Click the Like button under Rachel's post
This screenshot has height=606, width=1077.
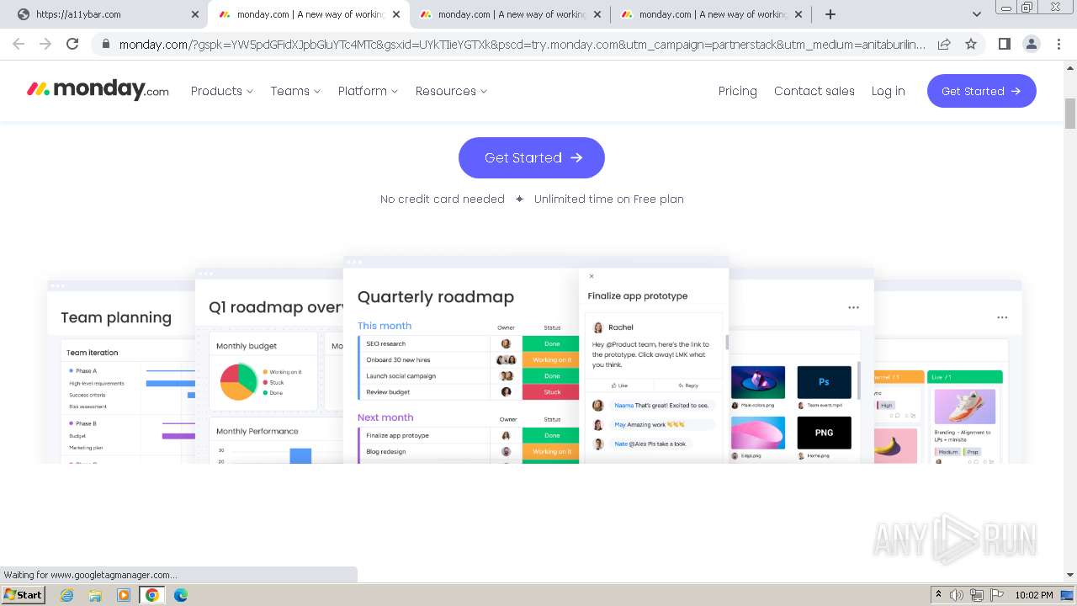(618, 385)
